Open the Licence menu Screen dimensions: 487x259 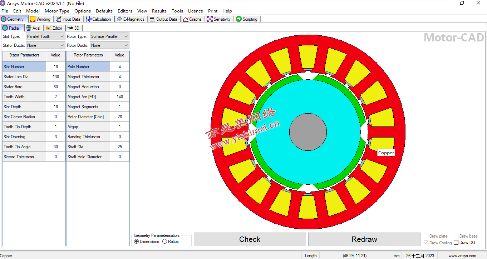pyautogui.click(x=196, y=11)
